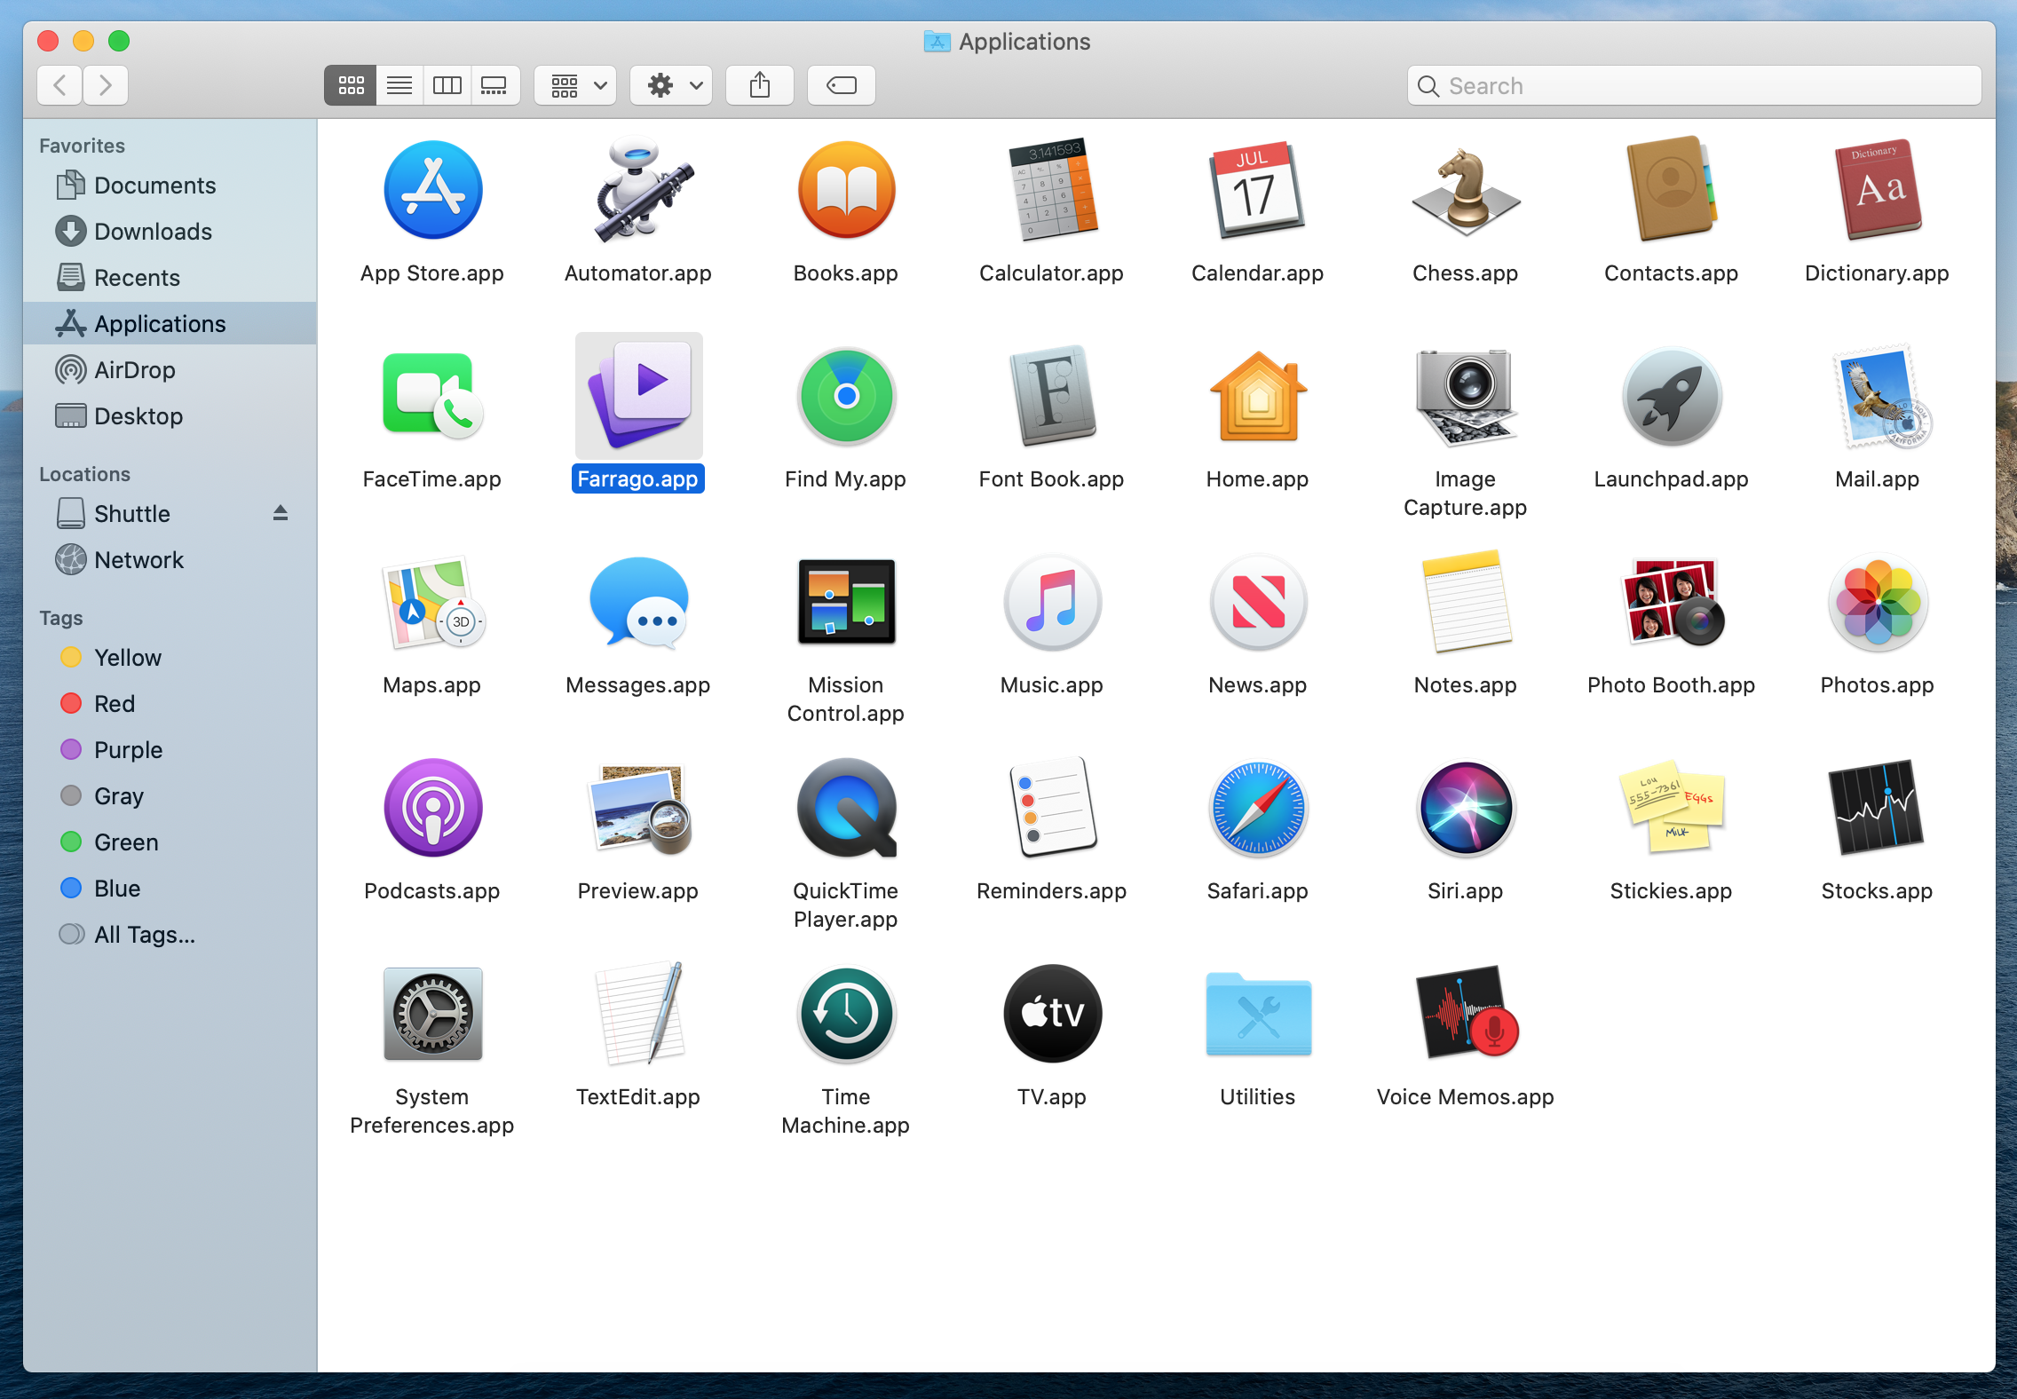Select the Image Capture camera icon

(x=1466, y=396)
